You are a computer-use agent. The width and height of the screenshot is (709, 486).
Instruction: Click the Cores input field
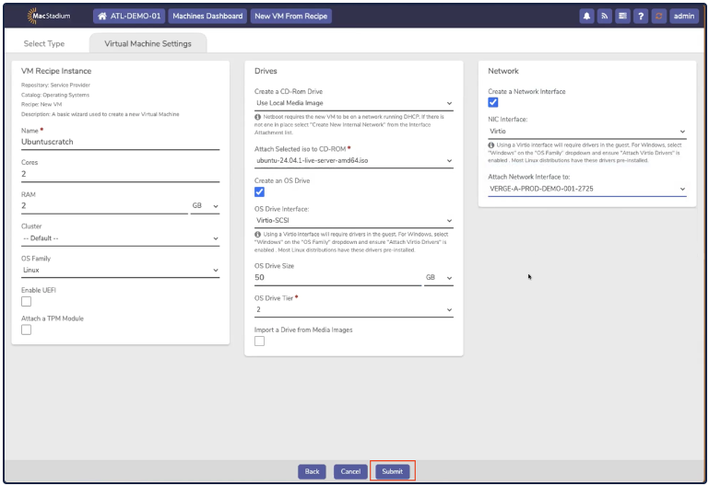pyautogui.click(x=120, y=174)
